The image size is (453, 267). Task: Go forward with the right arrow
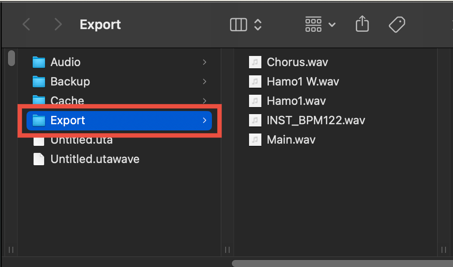coord(58,25)
